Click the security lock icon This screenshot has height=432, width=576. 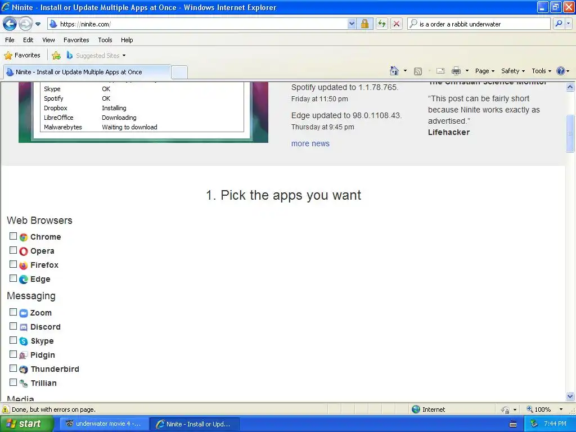pos(364,24)
